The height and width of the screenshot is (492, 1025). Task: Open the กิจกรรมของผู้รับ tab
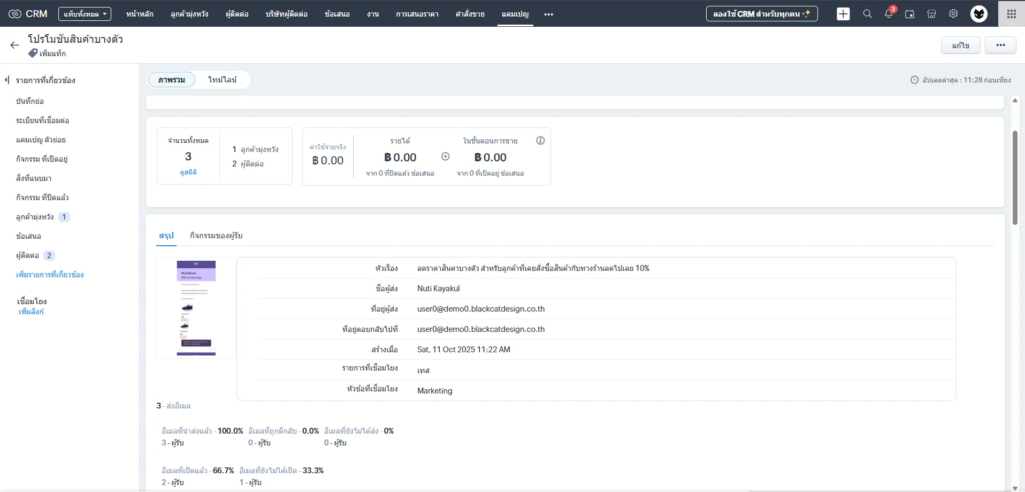click(216, 236)
